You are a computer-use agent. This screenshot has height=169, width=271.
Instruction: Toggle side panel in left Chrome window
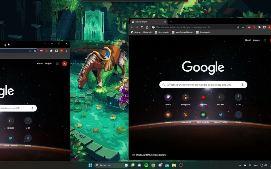coord(56,51)
